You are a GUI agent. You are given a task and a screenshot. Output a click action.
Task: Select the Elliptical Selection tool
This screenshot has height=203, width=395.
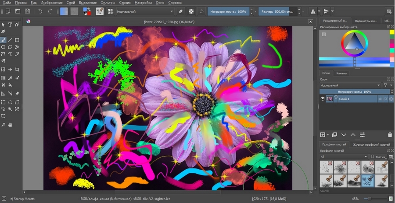click(10, 102)
